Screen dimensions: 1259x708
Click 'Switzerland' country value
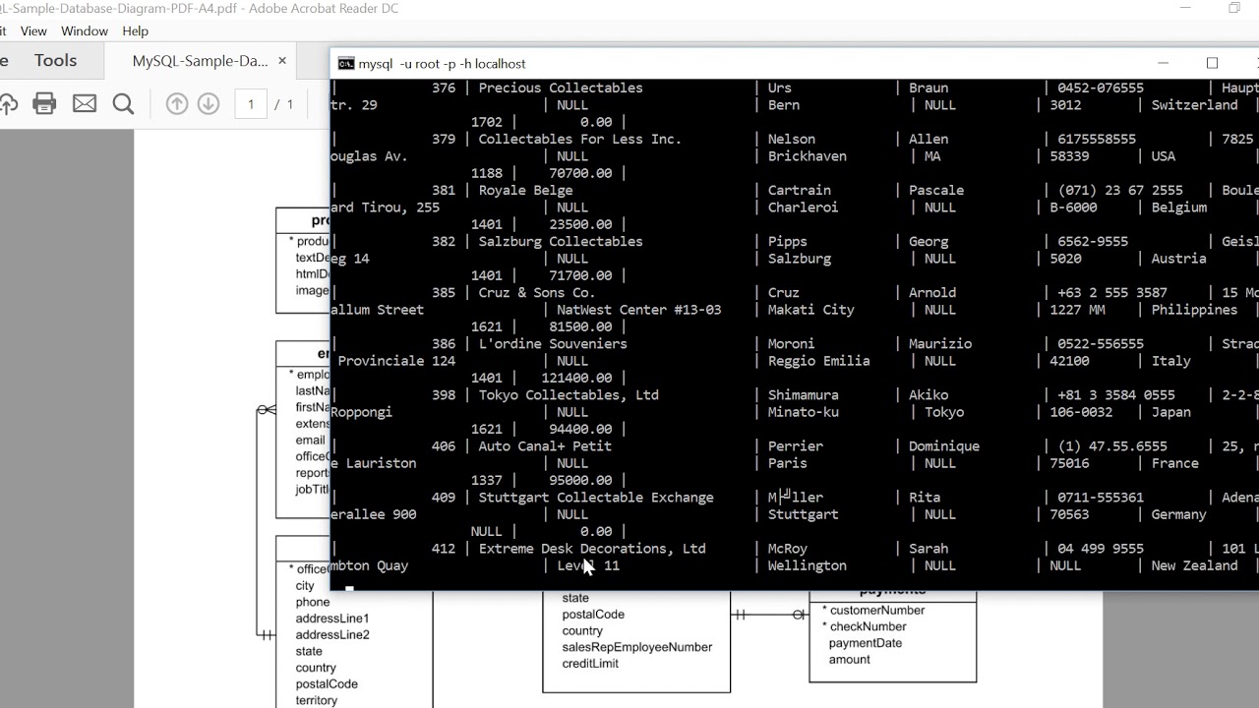tap(1194, 105)
